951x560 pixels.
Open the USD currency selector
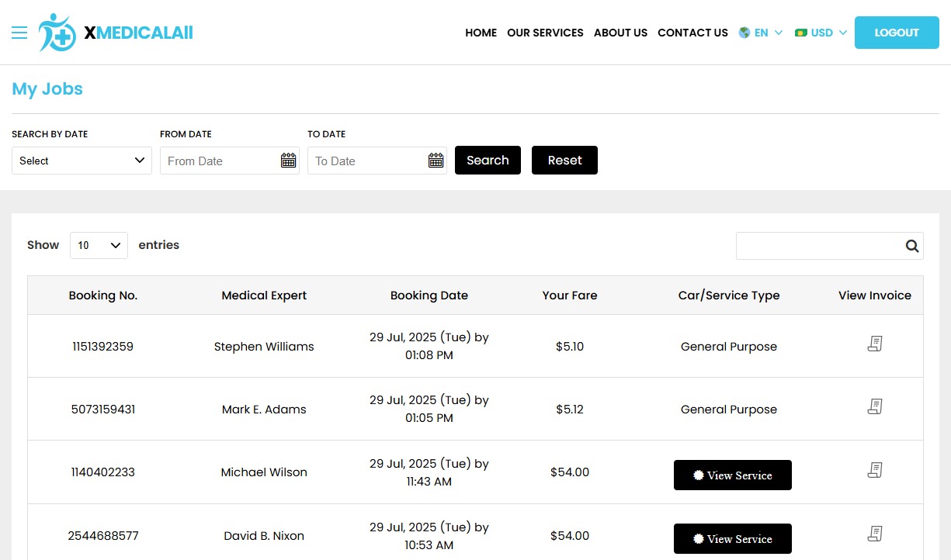(821, 33)
